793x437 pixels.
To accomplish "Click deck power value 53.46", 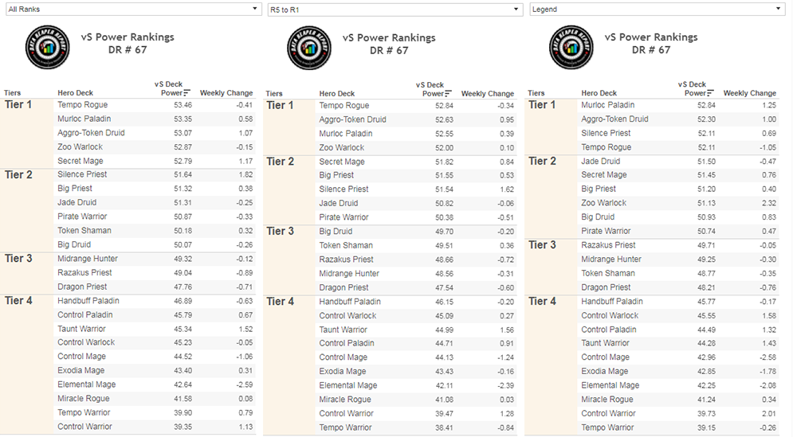I will point(183,105).
